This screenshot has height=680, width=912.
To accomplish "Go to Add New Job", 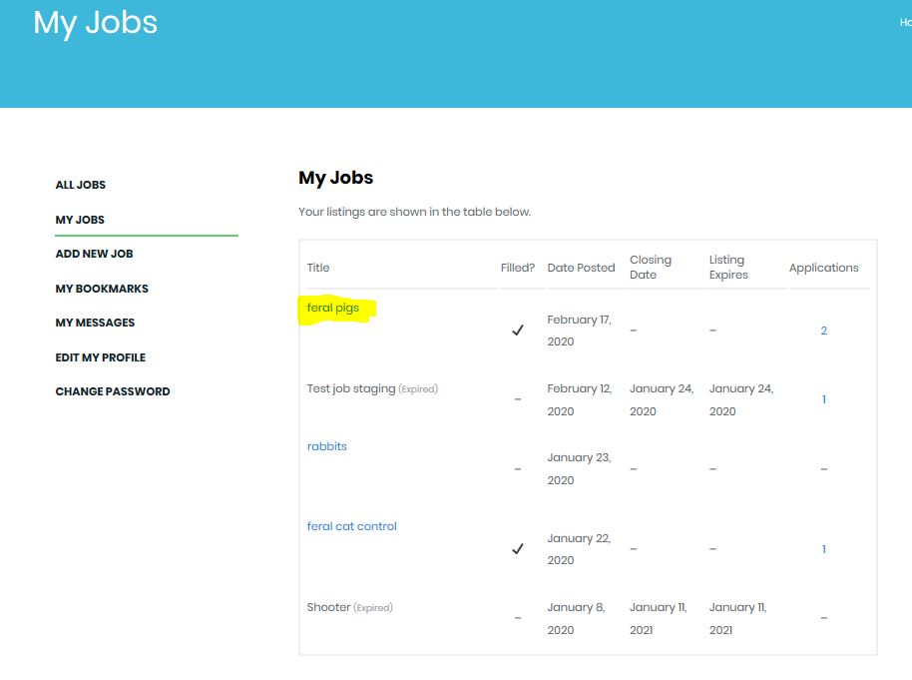I will click(x=94, y=254).
